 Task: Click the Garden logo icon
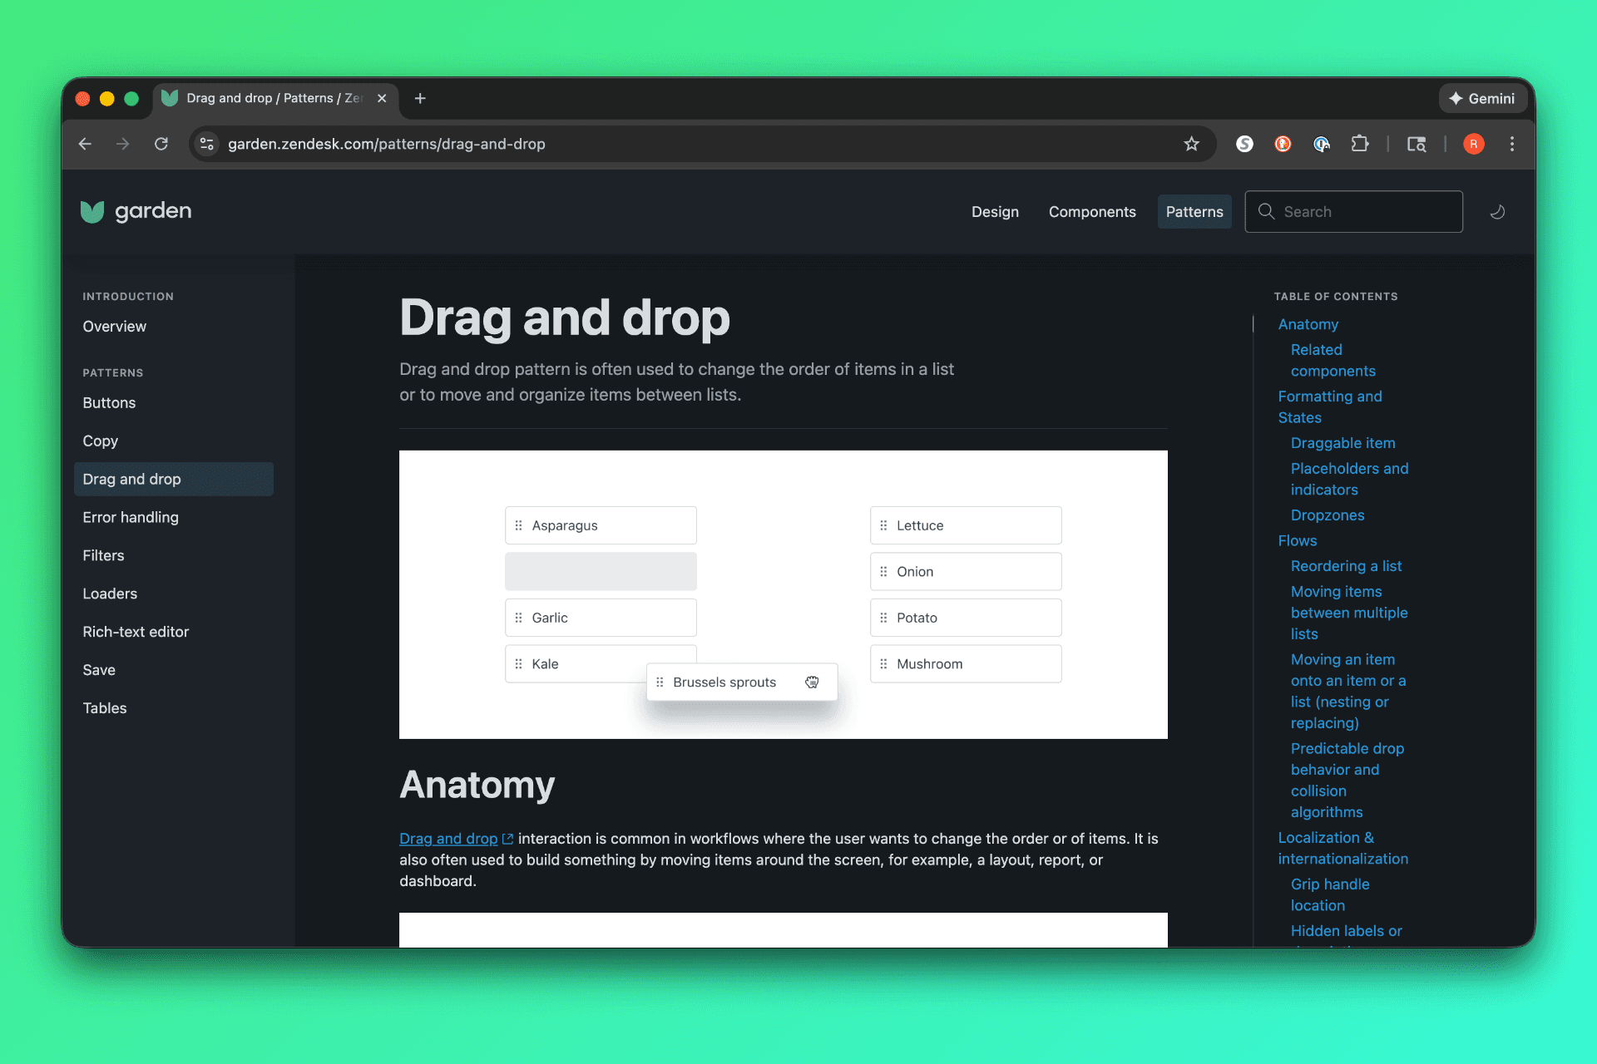[x=92, y=212]
